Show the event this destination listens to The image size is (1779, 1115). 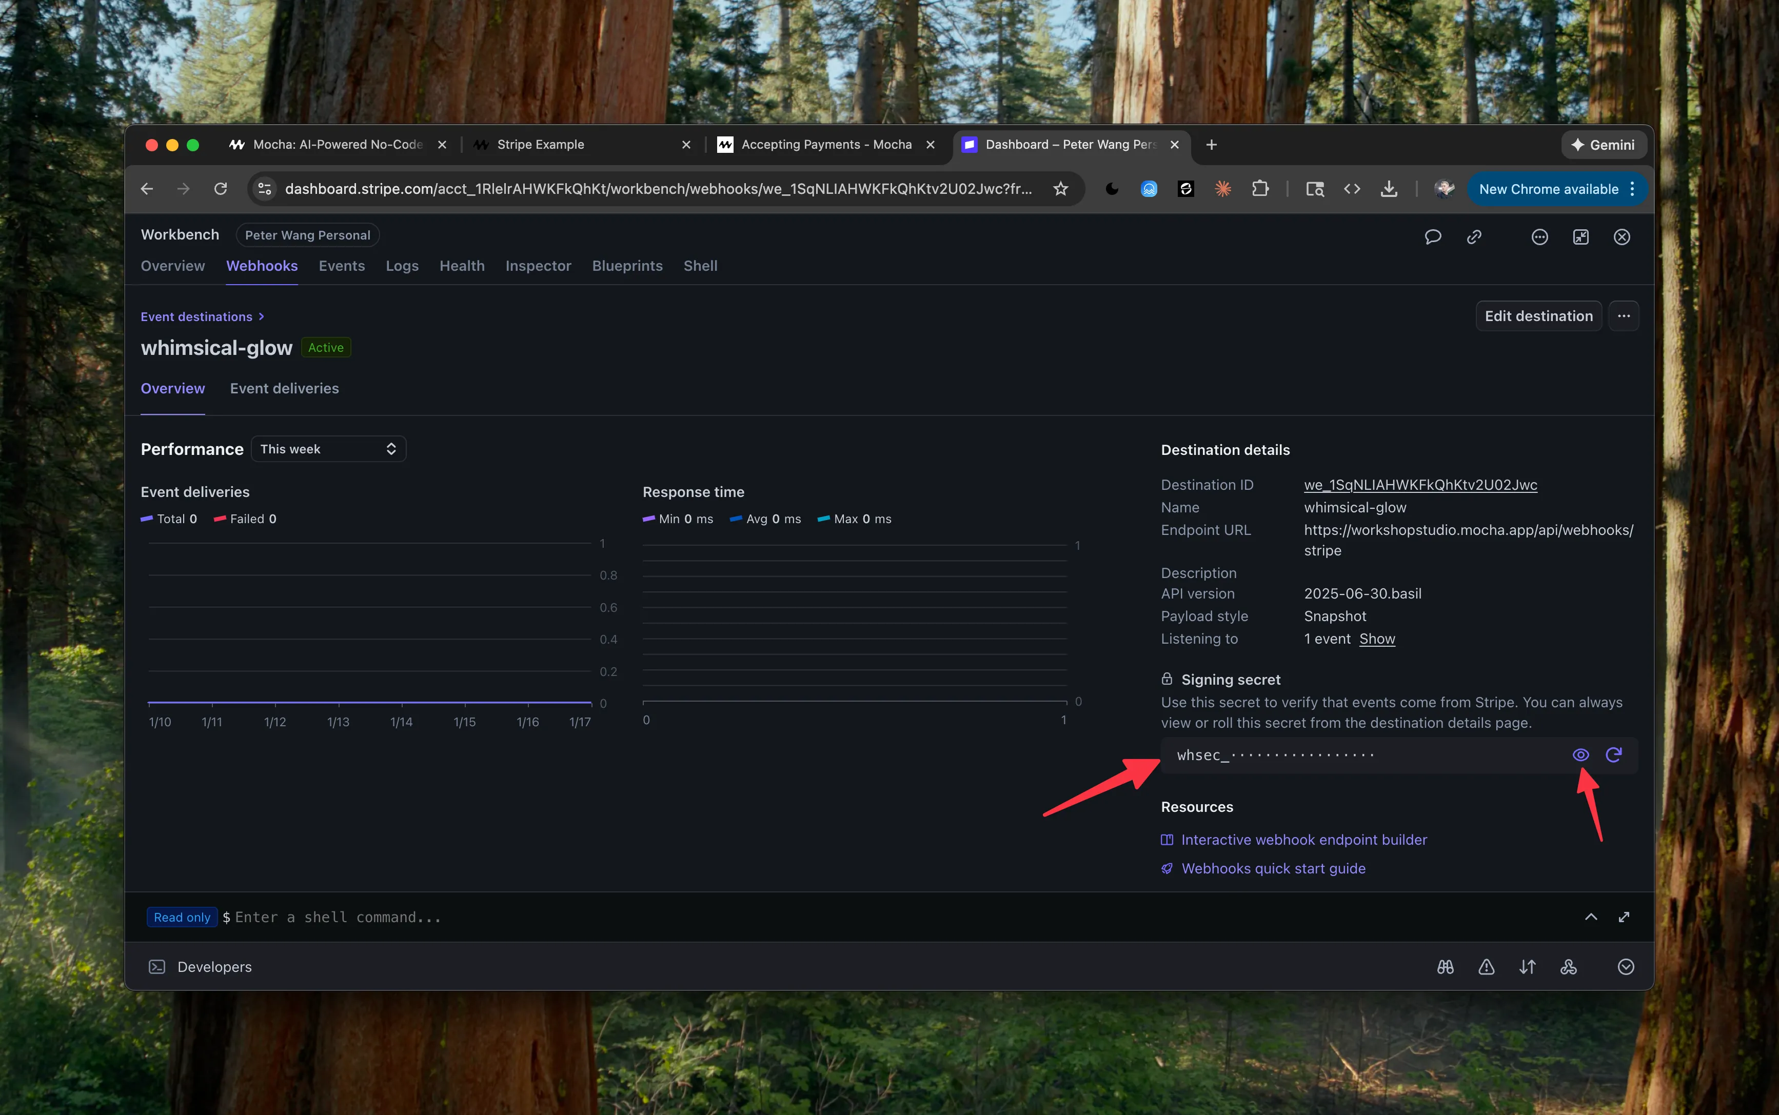tap(1376, 639)
